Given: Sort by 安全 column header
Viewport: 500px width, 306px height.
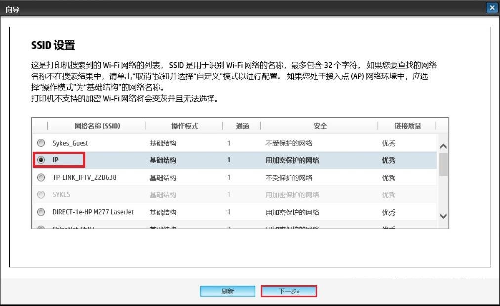Looking at the screenshot, I should [x=320, y=126].
